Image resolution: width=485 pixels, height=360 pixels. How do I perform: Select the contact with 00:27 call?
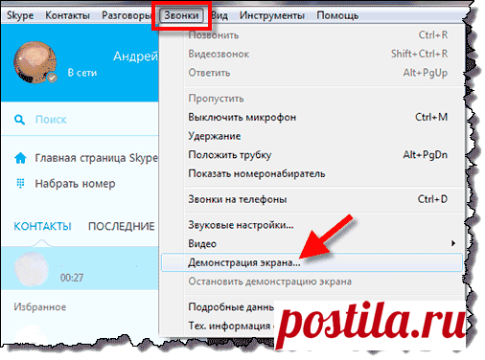(x=80, y=268)
